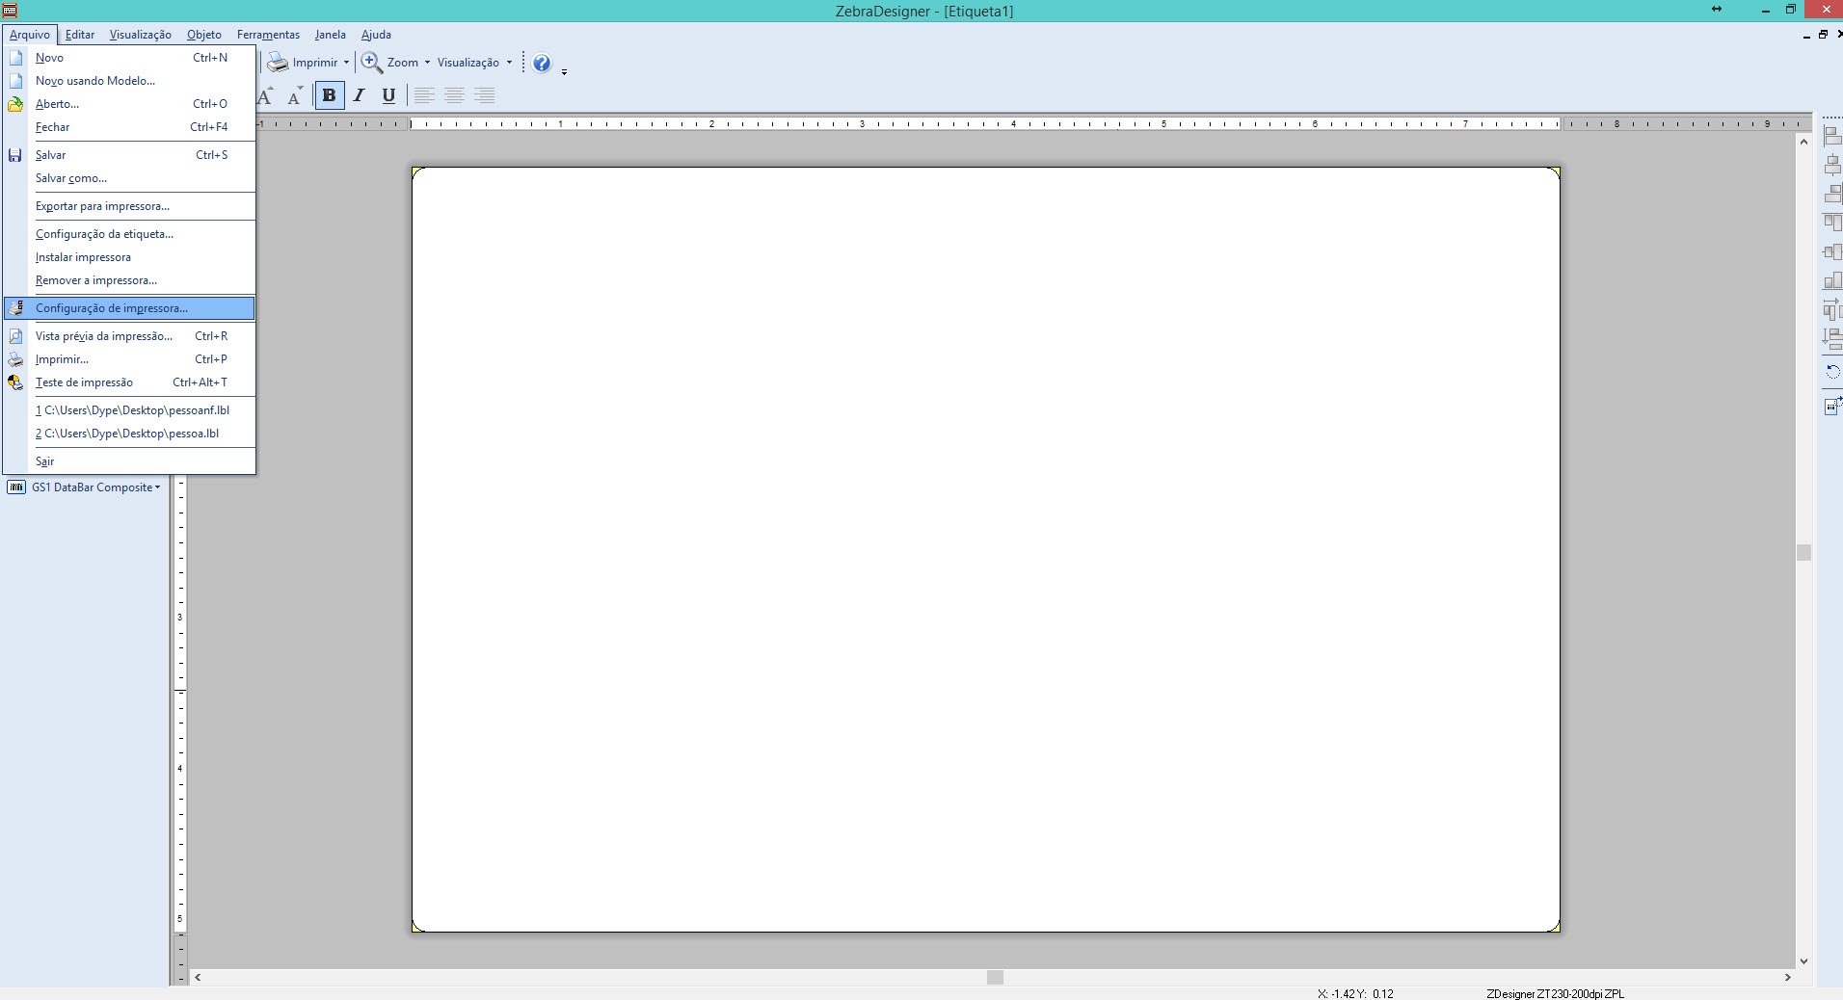Open the blue Help question mark
The width and height of the screenshot is (1843, 1000).
(542, 63)
